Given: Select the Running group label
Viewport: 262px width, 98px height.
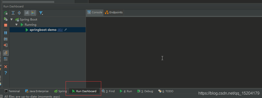Looking at the screenshot, I should pos(30,25).
